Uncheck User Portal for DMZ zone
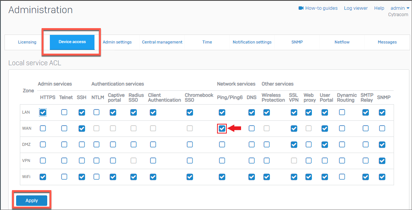 tap(325, 144)
